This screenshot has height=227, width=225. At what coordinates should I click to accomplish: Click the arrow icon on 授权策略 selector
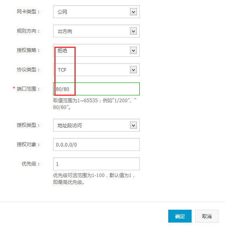click(133, 50)
